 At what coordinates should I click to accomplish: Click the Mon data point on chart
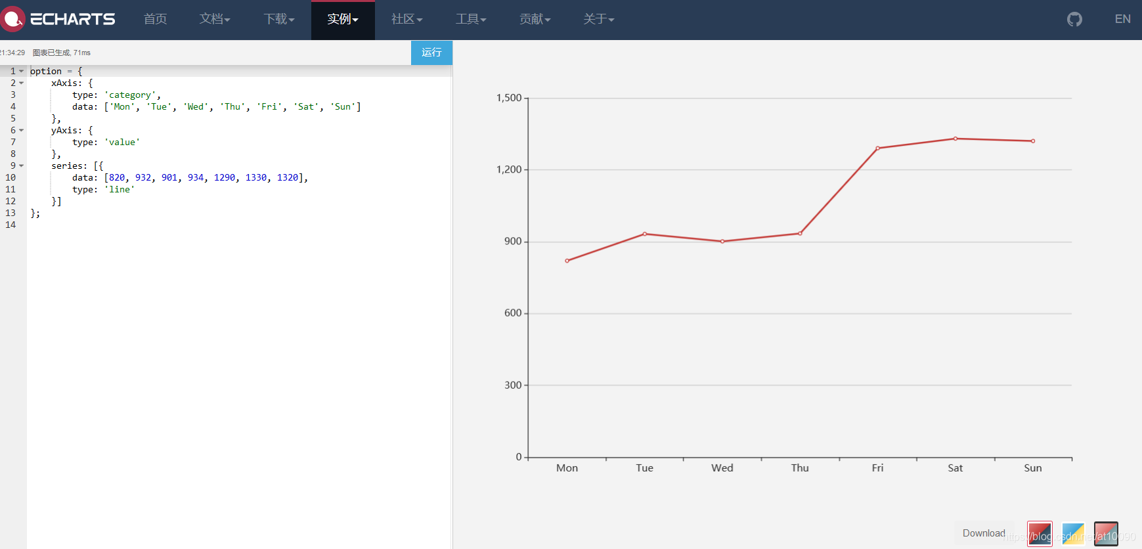[x=567, y=261]
